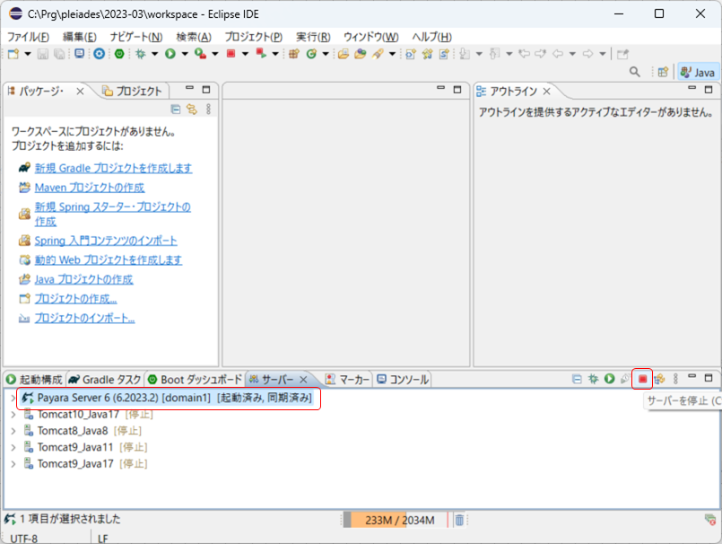Open package explorer view menu (three dots)
The image size is (722, 544).
point(209,110)
